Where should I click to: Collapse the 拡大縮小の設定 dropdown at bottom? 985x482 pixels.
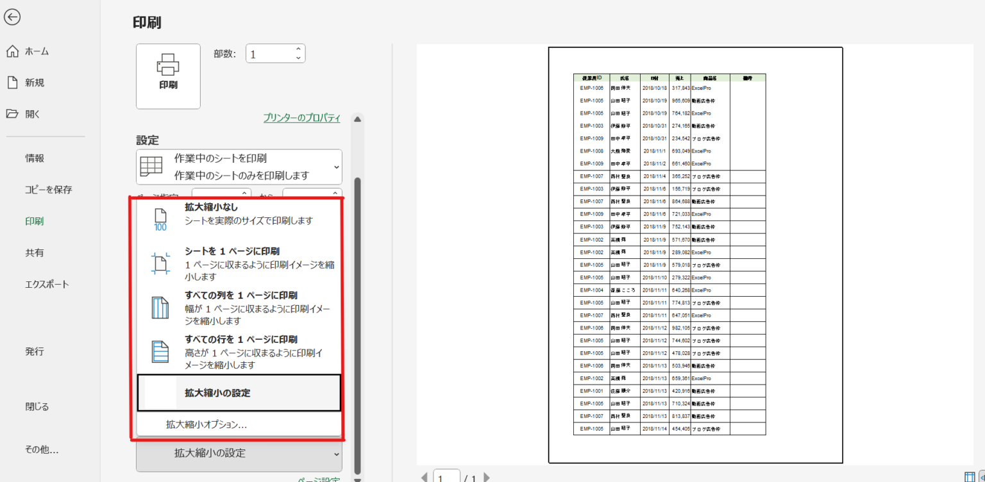[239, 454]
